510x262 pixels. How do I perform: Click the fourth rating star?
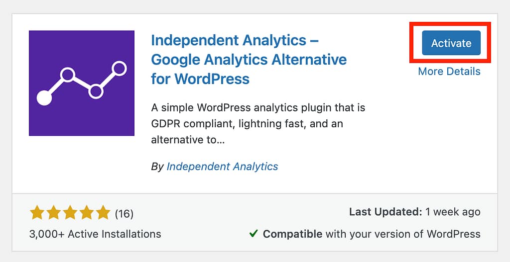pos(87,214)
